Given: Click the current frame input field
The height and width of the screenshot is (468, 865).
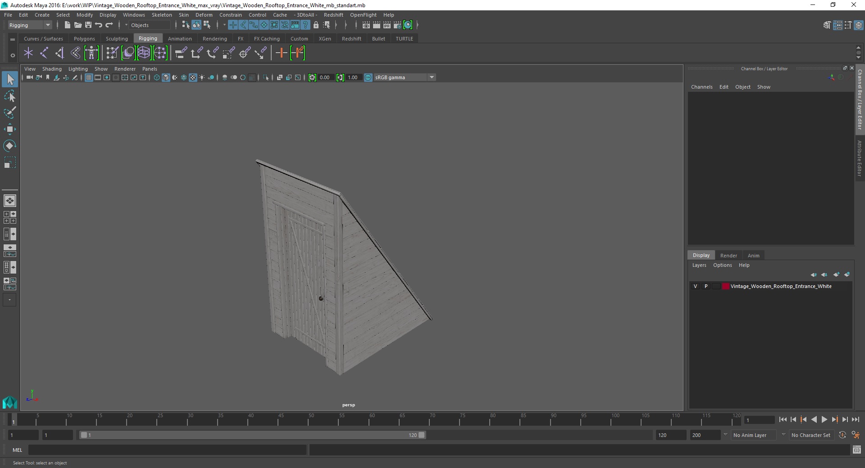Looking at the screenshot, I should 760,420.
